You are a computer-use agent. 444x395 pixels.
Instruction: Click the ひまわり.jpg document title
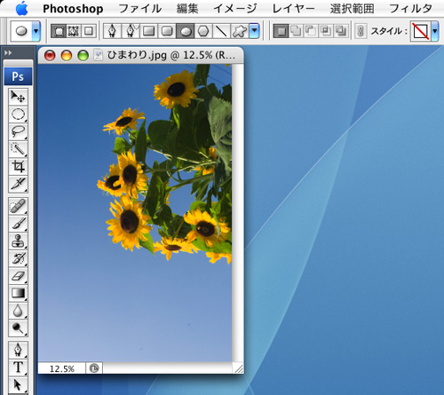[171, 55]
